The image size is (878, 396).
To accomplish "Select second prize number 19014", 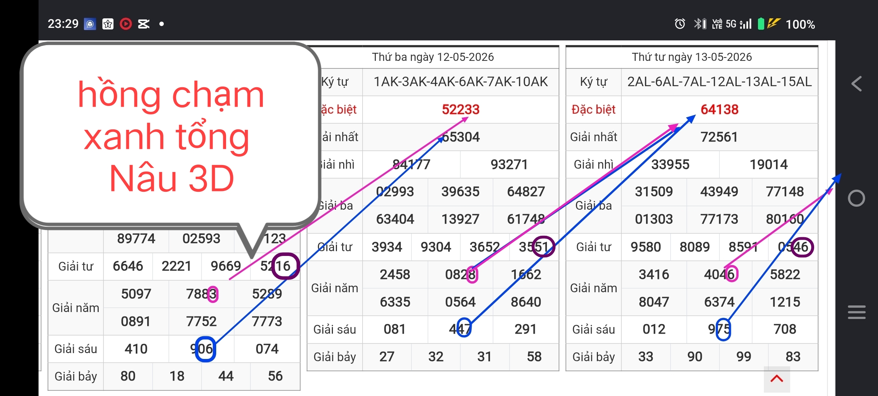I will pyautogui.click(x=769, y=164).
